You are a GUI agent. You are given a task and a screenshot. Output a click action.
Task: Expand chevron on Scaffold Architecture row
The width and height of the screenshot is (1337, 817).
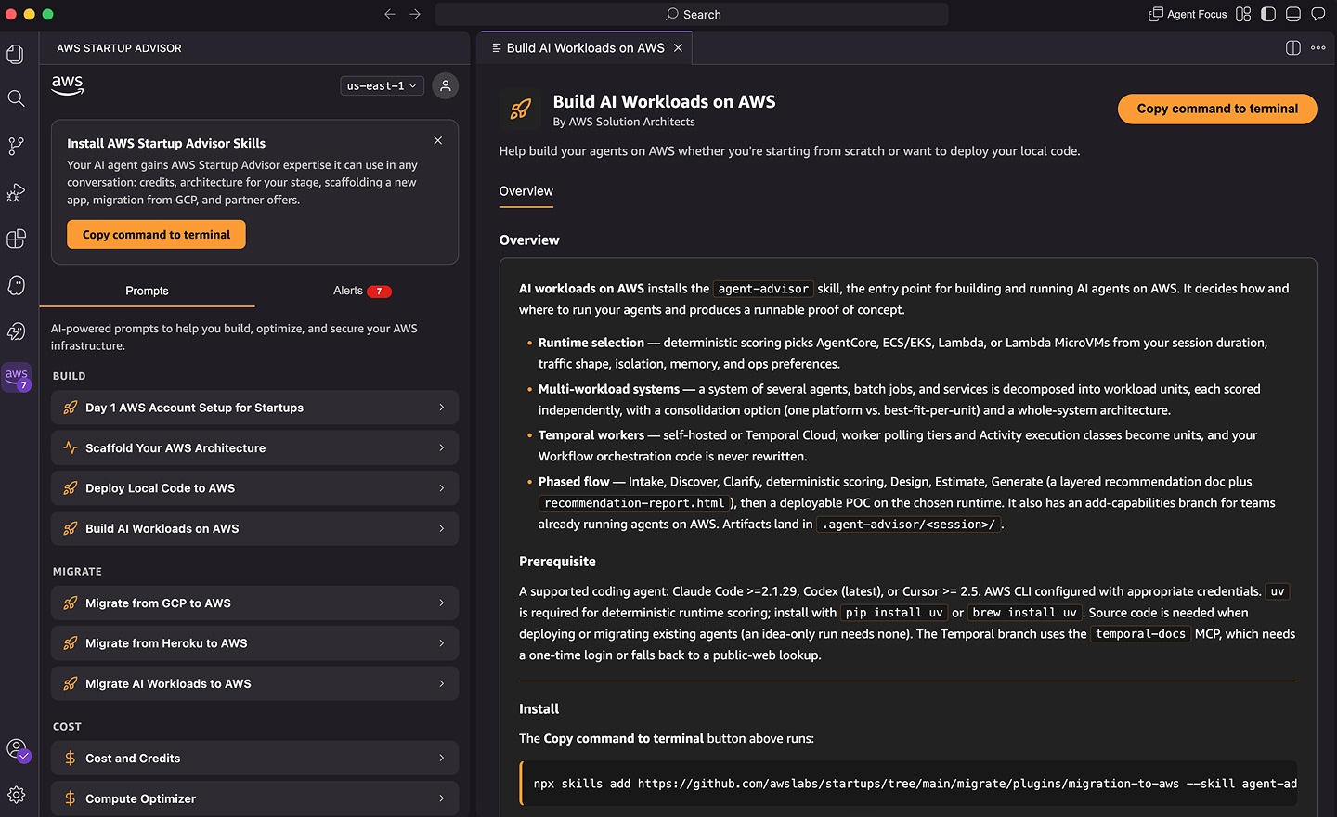coord(441,447)
